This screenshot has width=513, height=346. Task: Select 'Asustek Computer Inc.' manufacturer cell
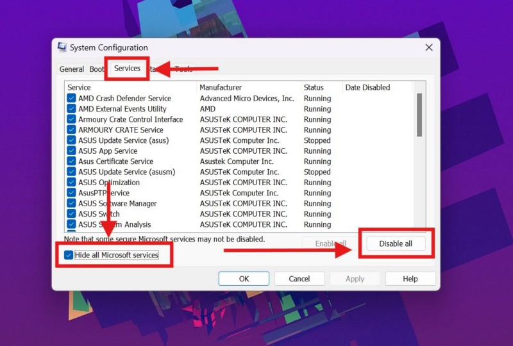(x=237, y=161)
